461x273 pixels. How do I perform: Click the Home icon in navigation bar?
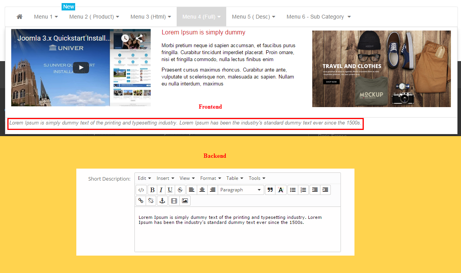19,17
